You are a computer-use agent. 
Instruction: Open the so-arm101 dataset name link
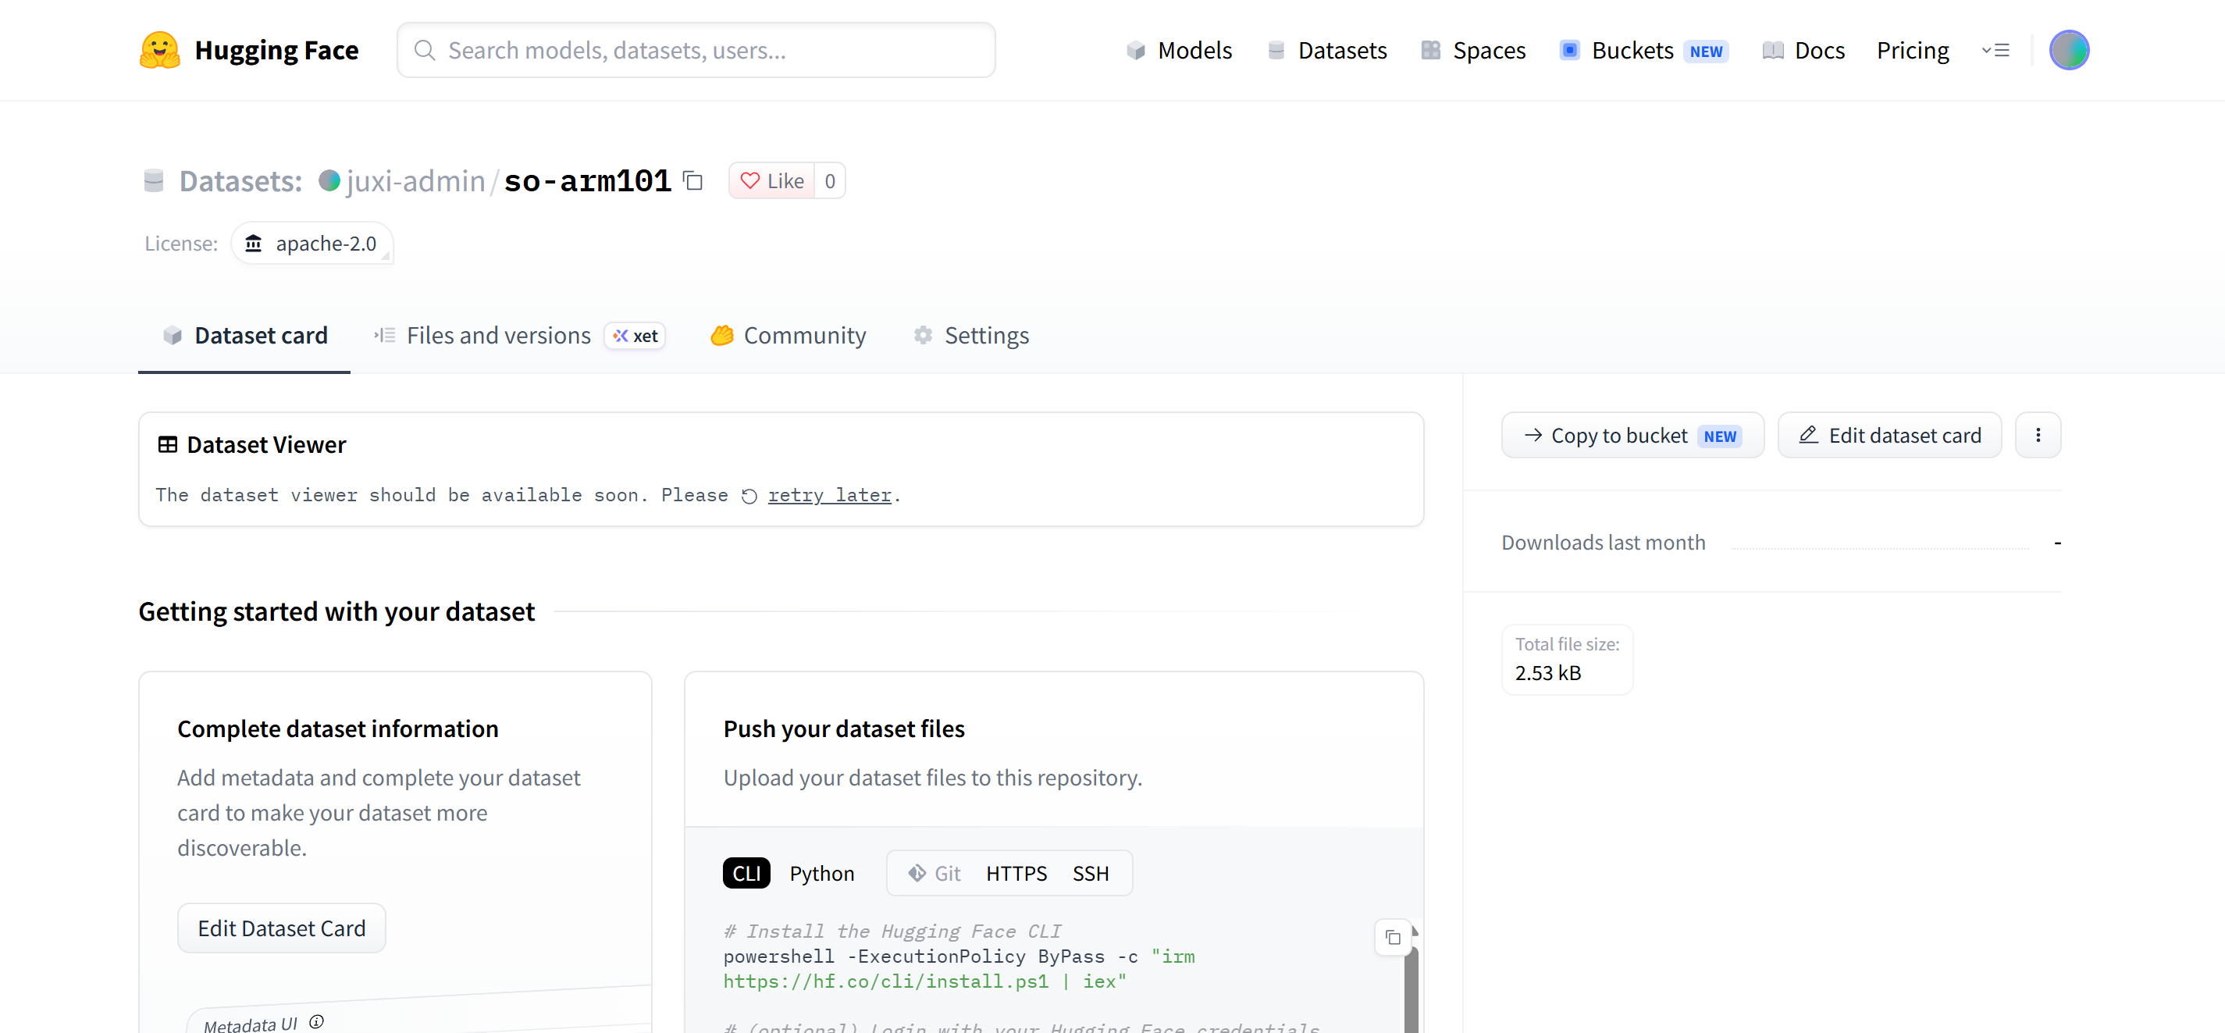tap(587, 180)
